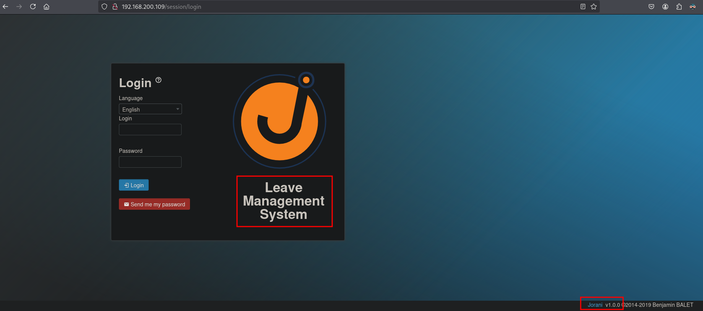Image resolution: width=703 pixels, height=311 pixels.
Task: Toggle reader view in the address bar
Action: click(583, 6)
